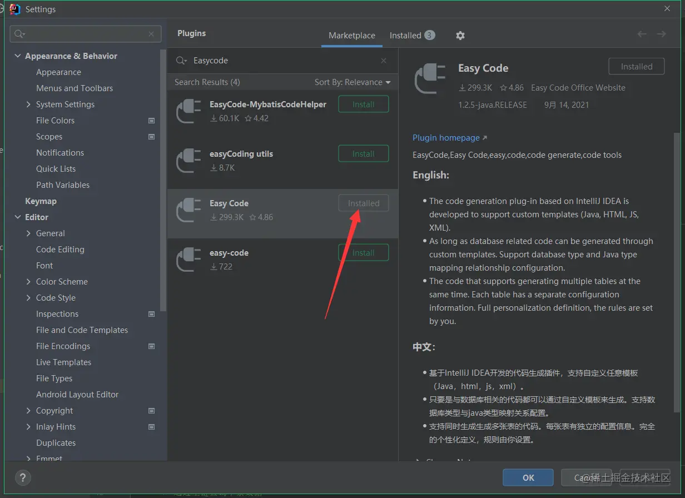Click the plugin search magnifier icon
This screenshot has height=498, width=685.
tap(181, 61)
